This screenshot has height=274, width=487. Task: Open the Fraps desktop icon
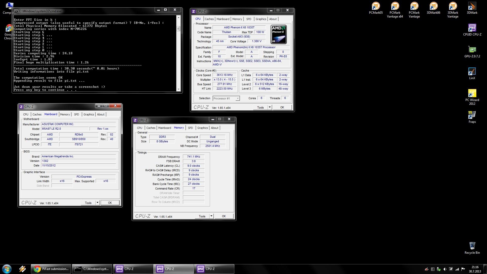pos(472,117)
